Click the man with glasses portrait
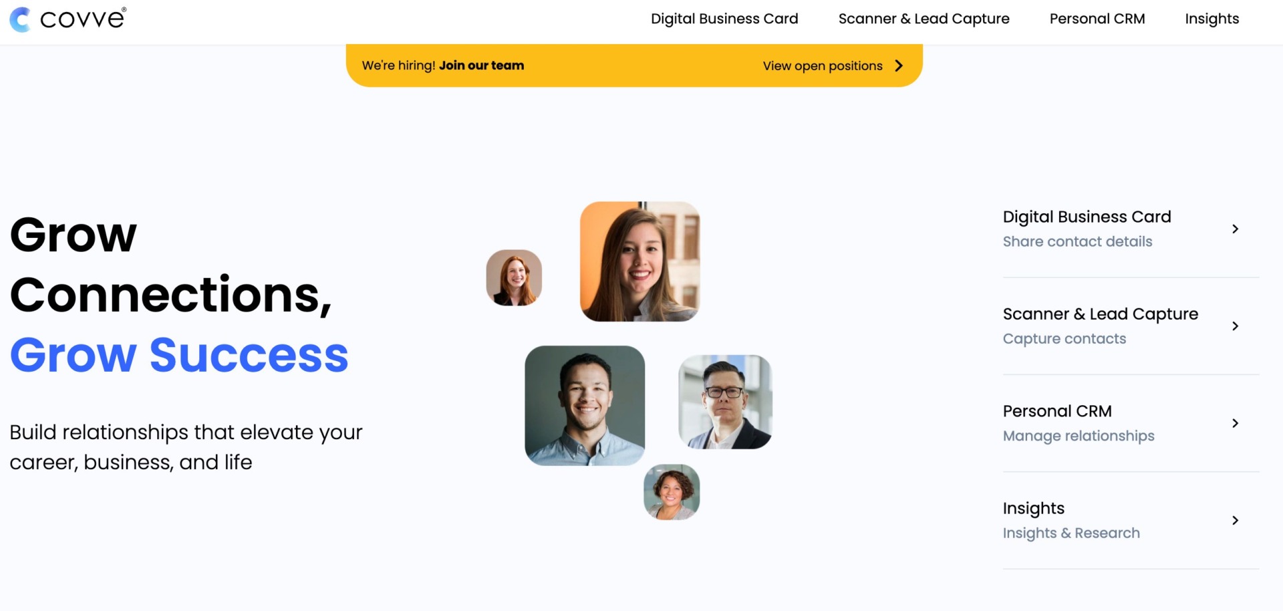The image size is (1283, 611). (x=725, y=402)
